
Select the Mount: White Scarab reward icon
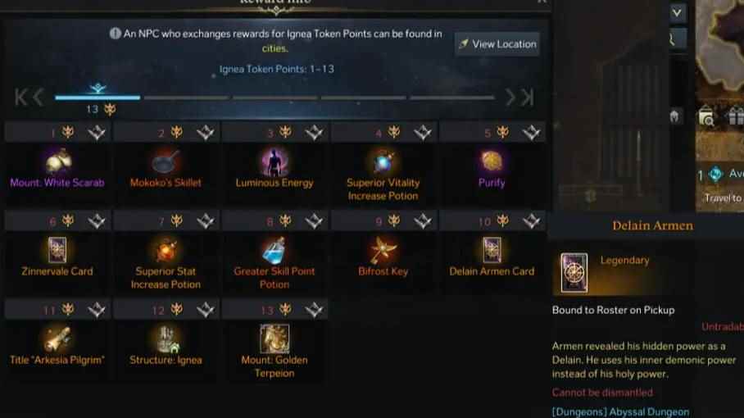pyautogui.click(x=58, y=161)
